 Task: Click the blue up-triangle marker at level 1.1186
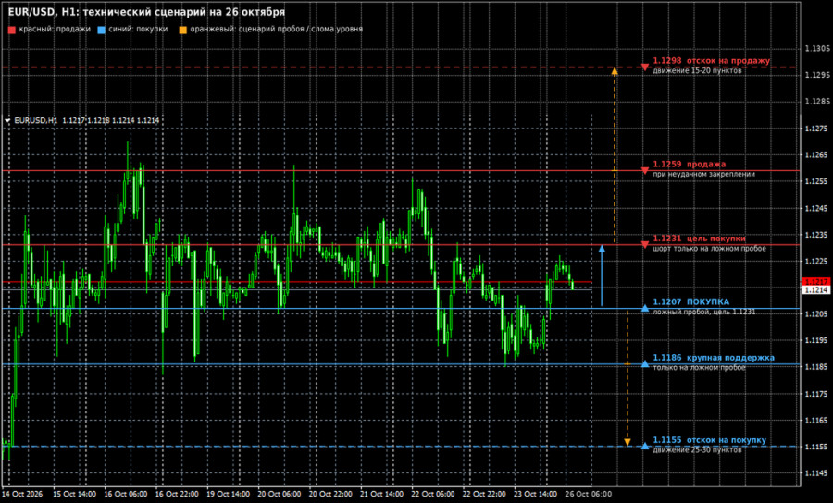click(645, 363)
